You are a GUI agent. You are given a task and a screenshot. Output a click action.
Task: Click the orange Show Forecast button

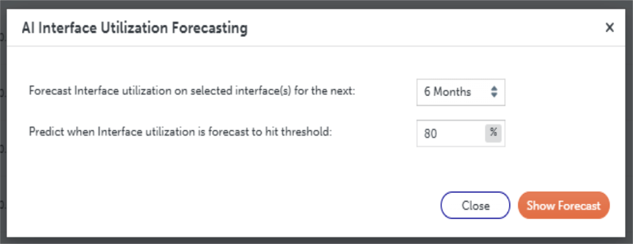pos(564,205)
